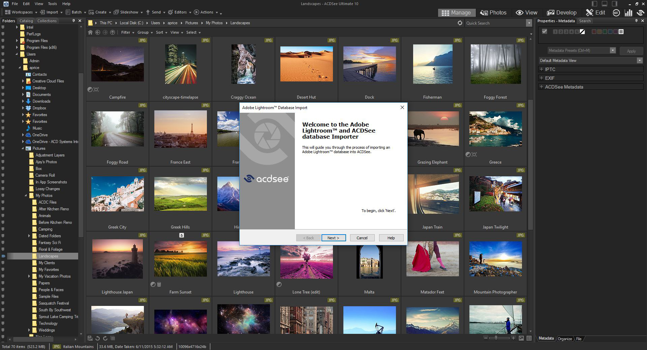
Task: Pin the Folders pane
Action: (73, 21)
